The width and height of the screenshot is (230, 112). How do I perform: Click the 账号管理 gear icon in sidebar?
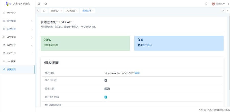coord(4,21)
